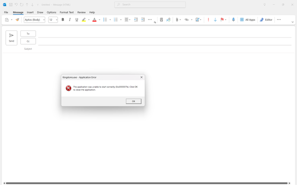
Task: Click the Follow Up flag icon
Action: 222,19
